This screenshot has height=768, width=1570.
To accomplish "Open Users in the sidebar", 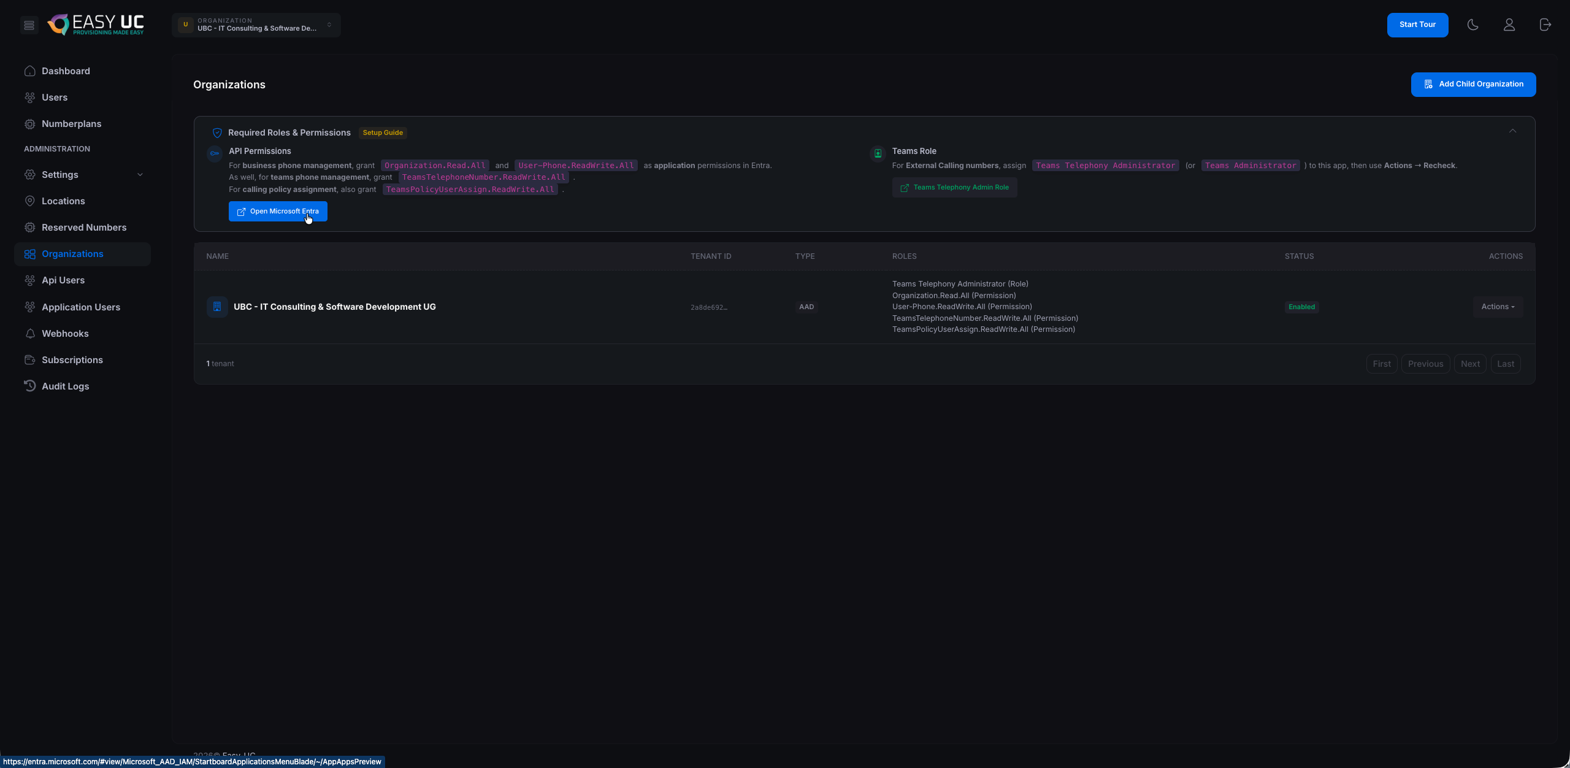I will (55, 98).
